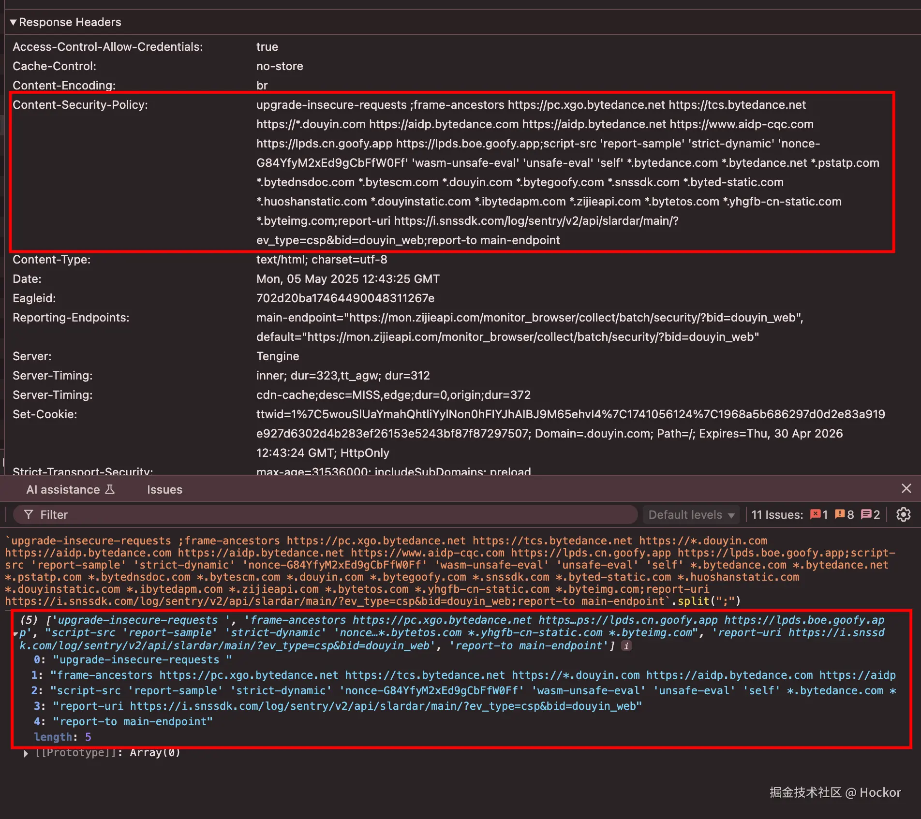Click the 'no-store' header value

(x=280, y=66)
